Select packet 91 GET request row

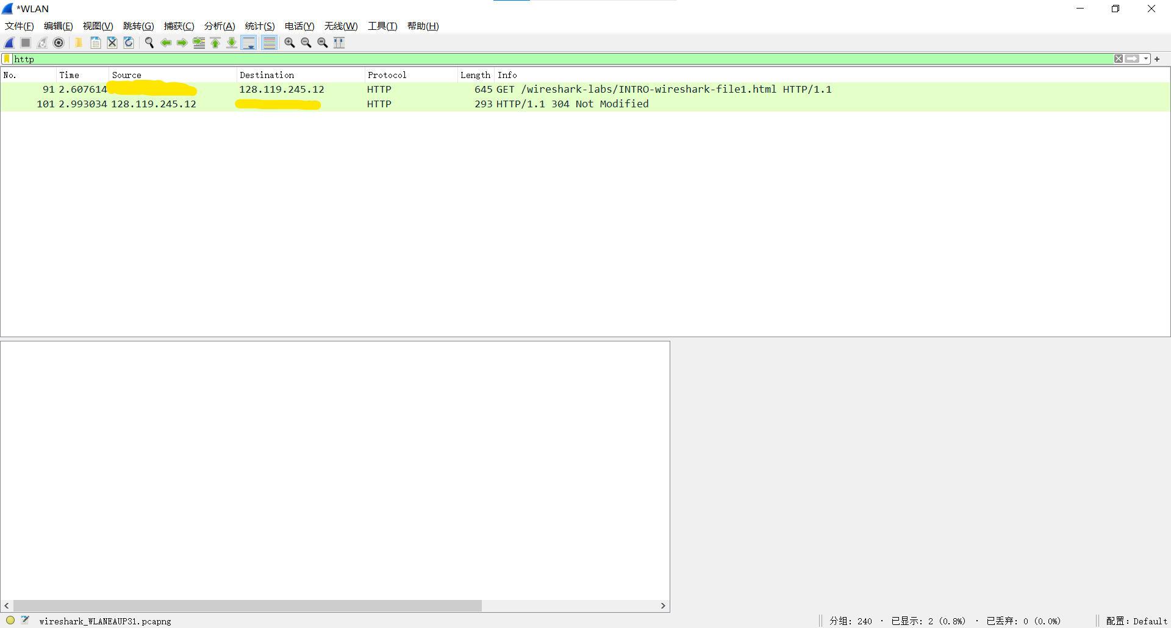coord(585,90)
